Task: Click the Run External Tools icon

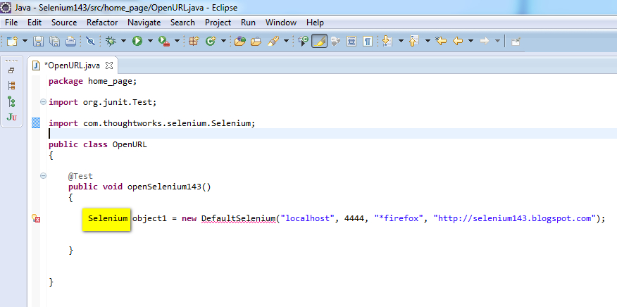Action: tap(163, 41)
